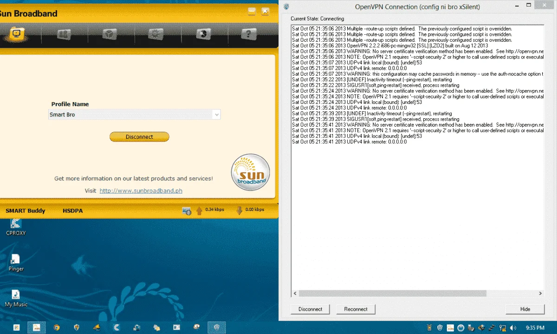Open the contacts phonebook icon in Sun Broadband
The image size is (557, 334).
[x=64, y=34]
